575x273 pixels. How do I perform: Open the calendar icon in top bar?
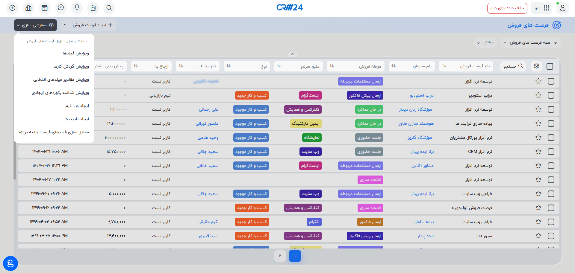tap(45, 8)
